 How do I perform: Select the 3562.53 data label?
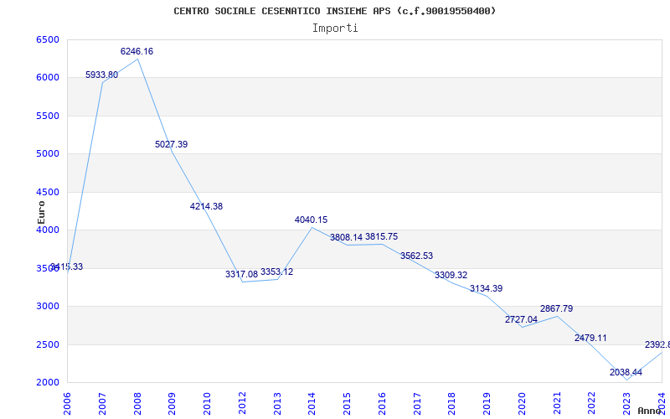tap(416, 256)
